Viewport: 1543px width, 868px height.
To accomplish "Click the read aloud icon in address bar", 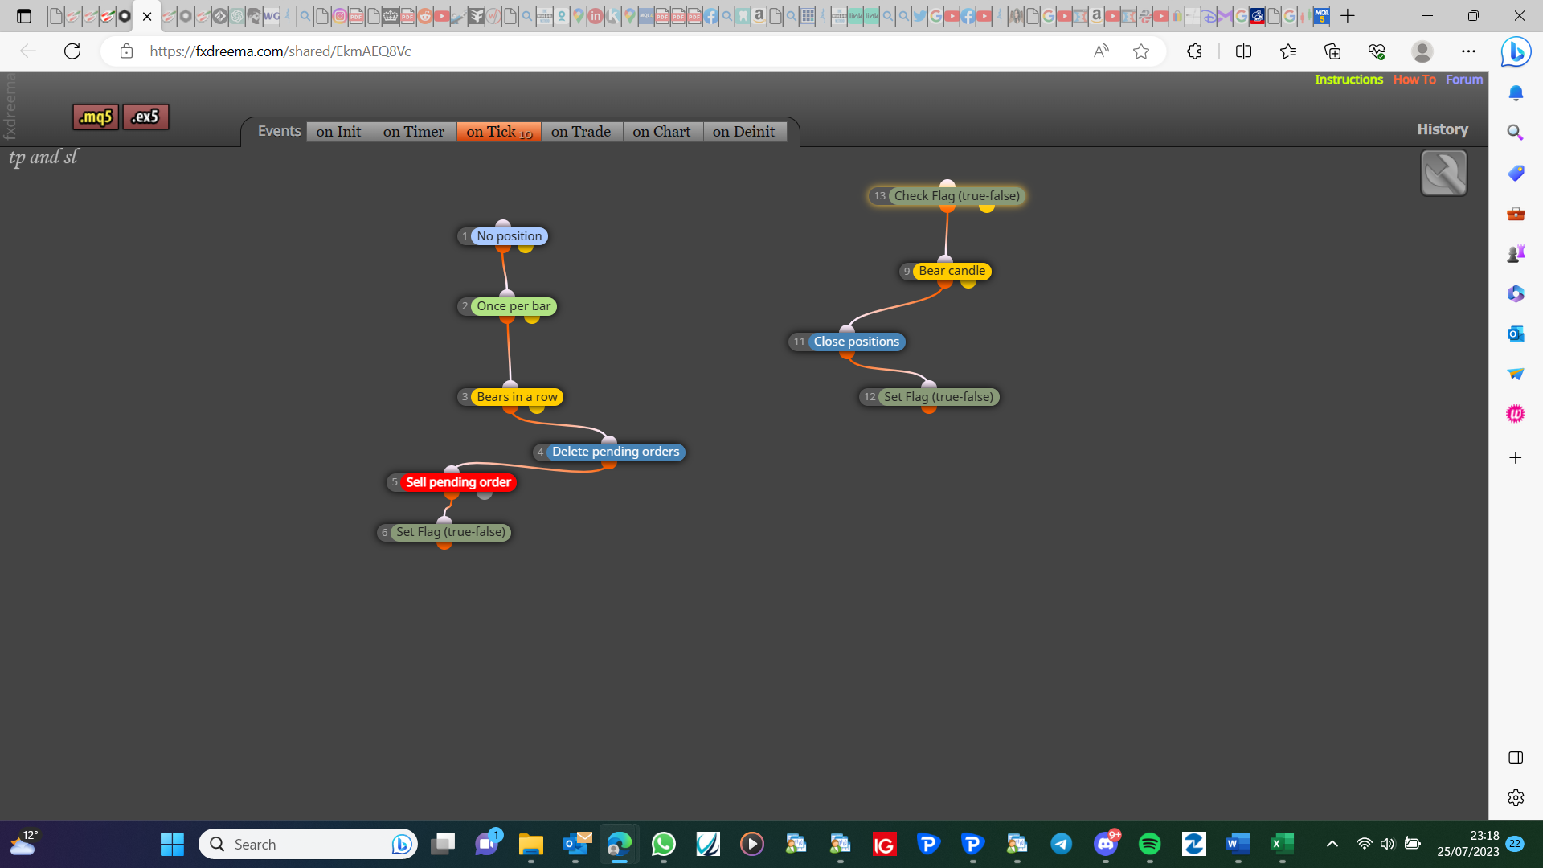I will point(1101,51).
